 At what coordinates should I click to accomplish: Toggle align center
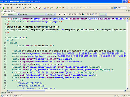(x=72, y=14)
